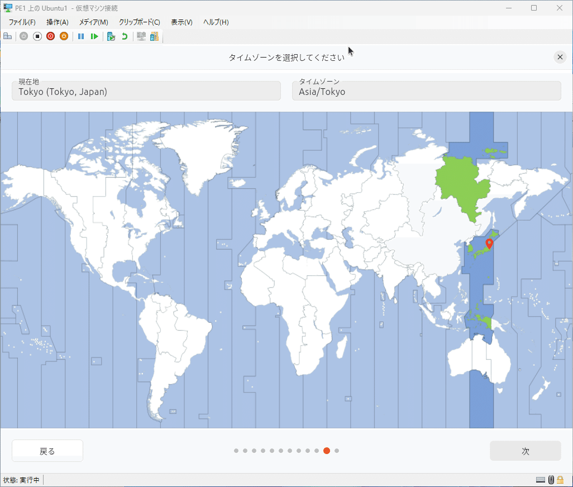
Task: Shut down the VM using the red power icon
Action: [x=50, y=36]
